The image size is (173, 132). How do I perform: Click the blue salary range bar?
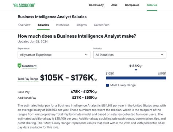tap(136, 78)
